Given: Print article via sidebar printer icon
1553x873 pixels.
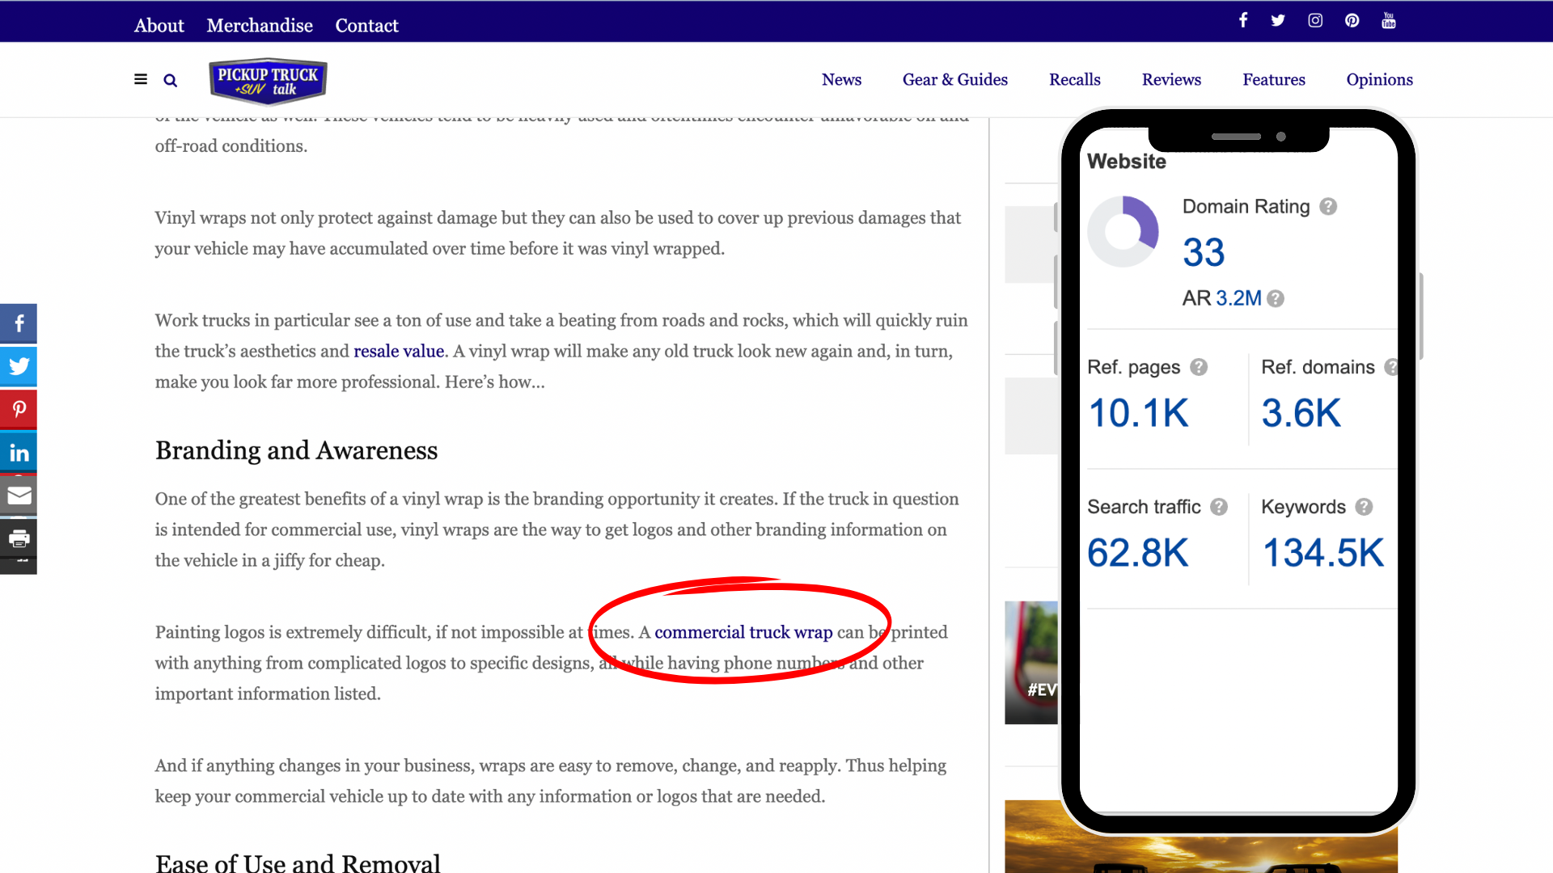Looking at the screenshot, I should pyautogui.click(x=19, y=538).
